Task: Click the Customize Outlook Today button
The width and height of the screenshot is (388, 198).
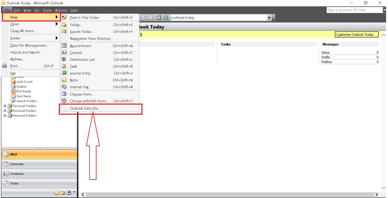Action: 357,35
